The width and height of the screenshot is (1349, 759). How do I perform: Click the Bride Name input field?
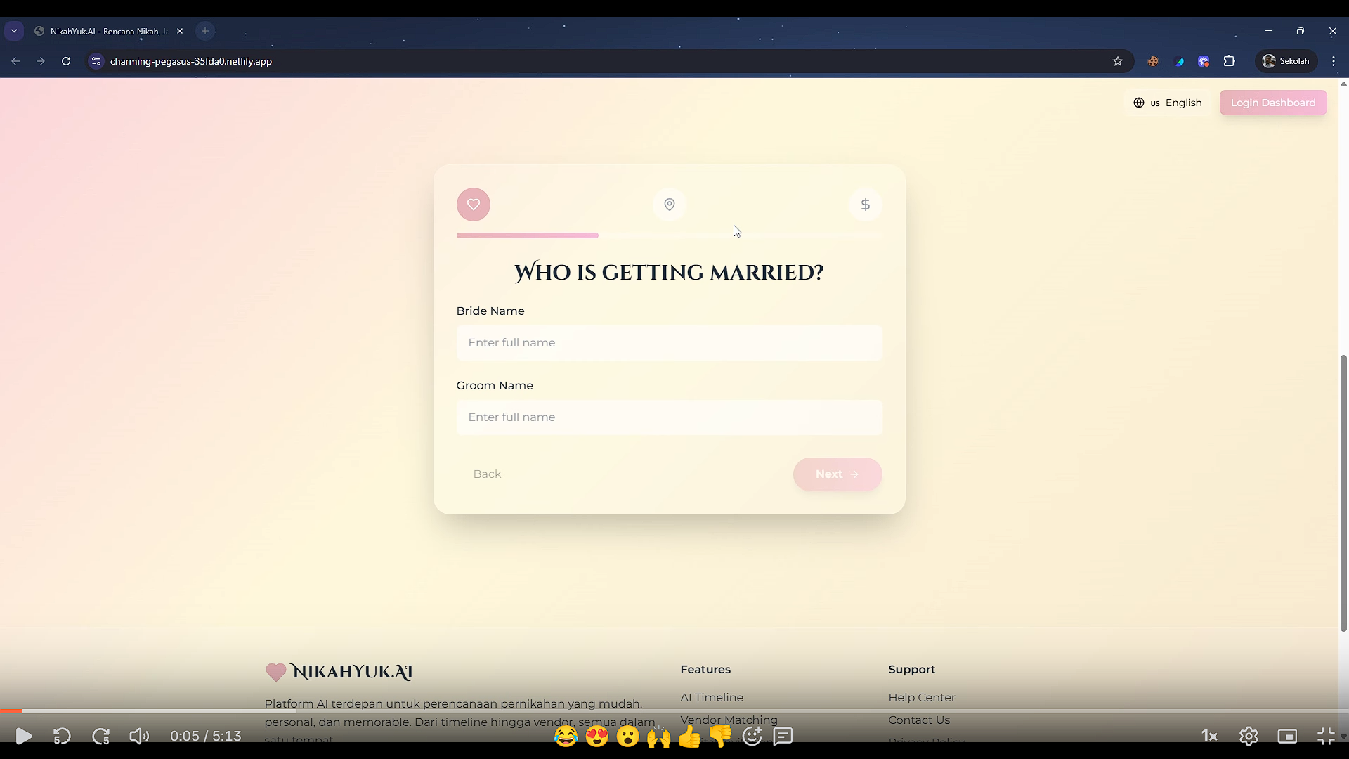669,343
